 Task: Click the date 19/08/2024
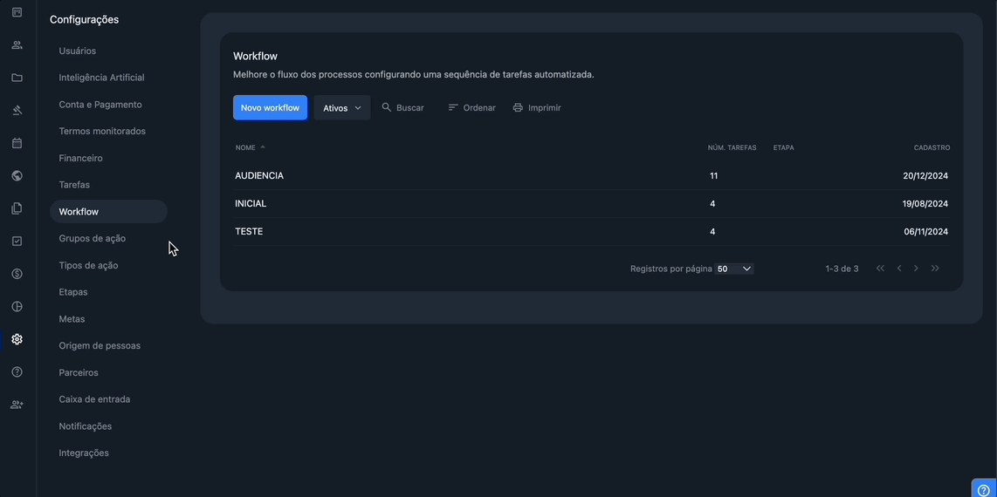click(x=925, y=204)
